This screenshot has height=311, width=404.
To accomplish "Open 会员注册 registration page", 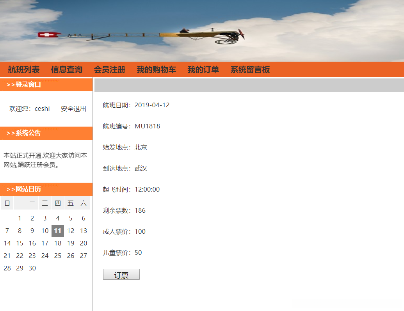I will 110,69.
